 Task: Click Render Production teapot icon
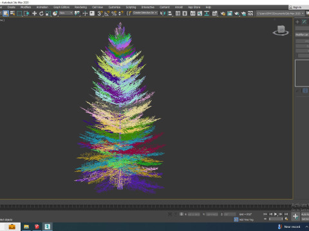pyautogui.click(x=237, y=13)
